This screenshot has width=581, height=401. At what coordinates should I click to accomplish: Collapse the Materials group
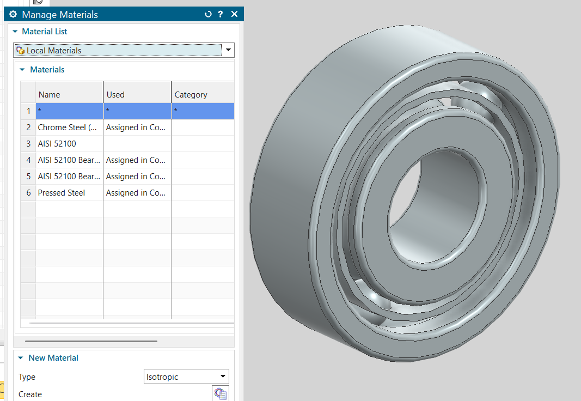[x=22, y=70]
